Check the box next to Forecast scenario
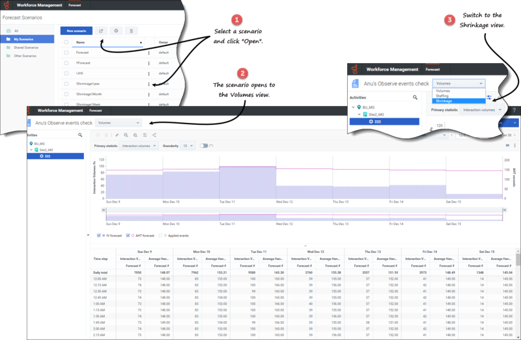 click(x=66, y=53)
